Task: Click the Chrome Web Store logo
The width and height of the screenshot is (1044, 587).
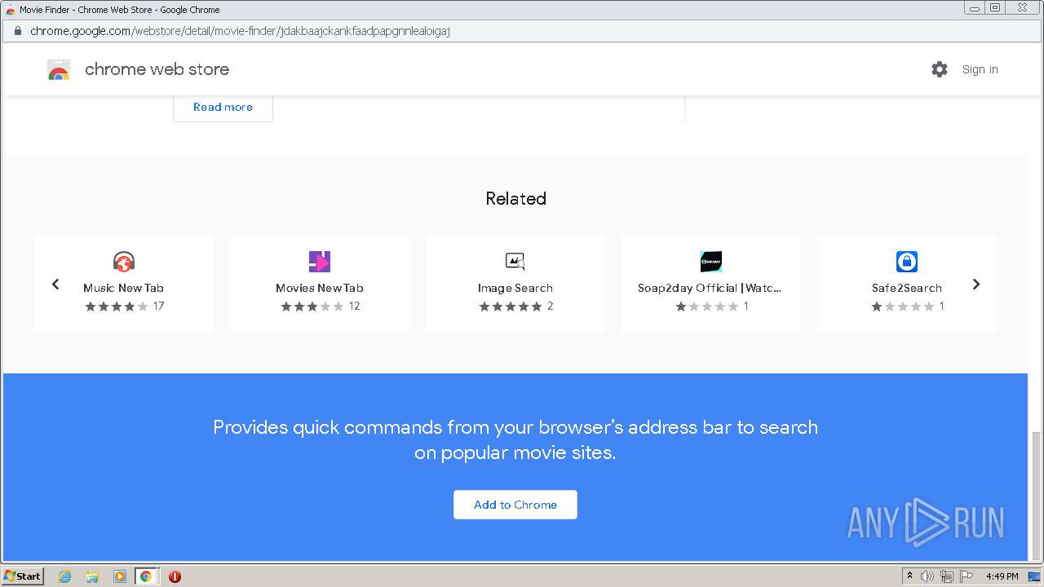Action: 59,69
